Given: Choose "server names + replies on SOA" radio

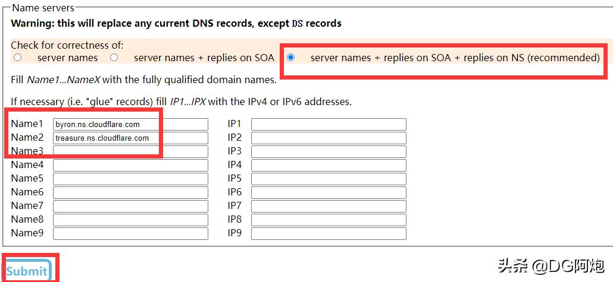Looking at the screenshot, I should pyautogui.click(x=114, y=58).
